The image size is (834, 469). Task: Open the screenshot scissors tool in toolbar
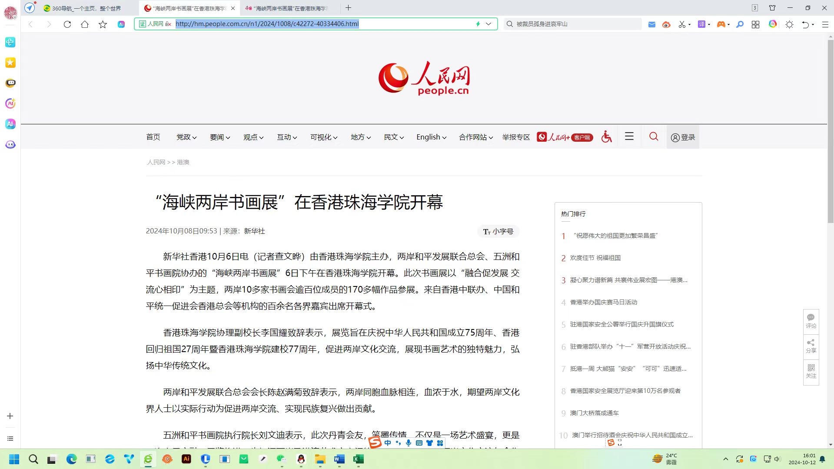[682, 24]
